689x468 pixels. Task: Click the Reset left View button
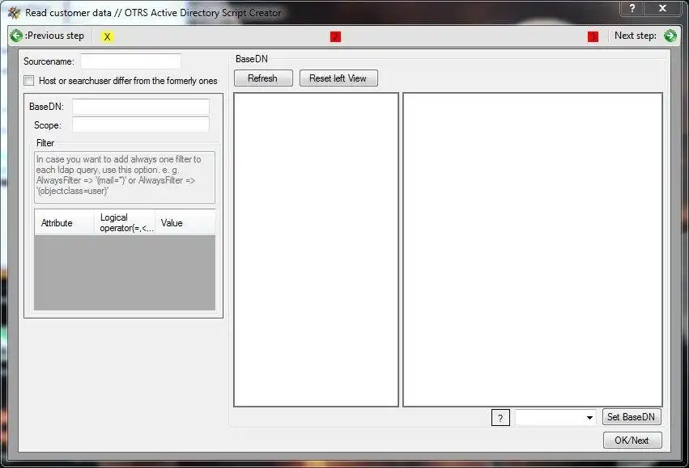tap(338, 78)
